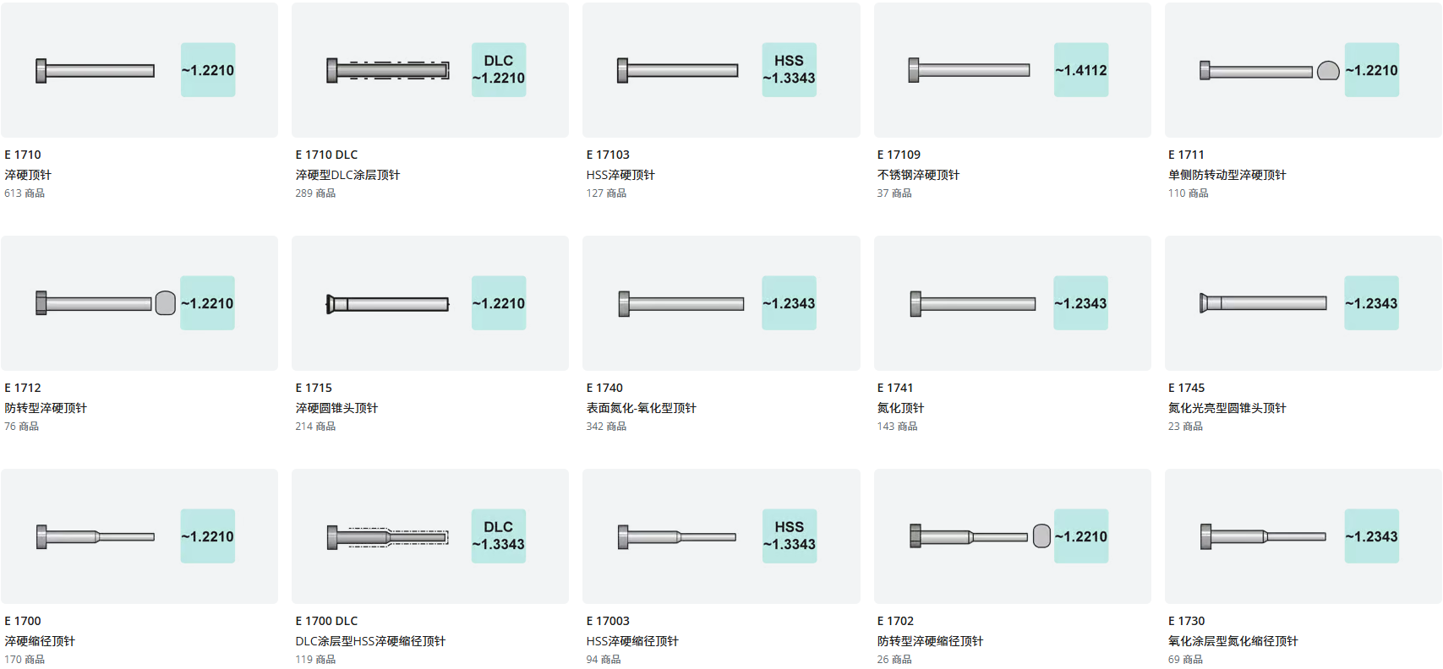Screen dimensions: 1443x669
Task: Click the E 1710 DLC code label
Action: (x=326, y=155)
